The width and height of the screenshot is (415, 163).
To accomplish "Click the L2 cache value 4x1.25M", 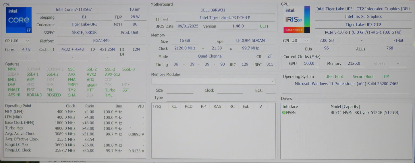I will [x=107, y=49].
